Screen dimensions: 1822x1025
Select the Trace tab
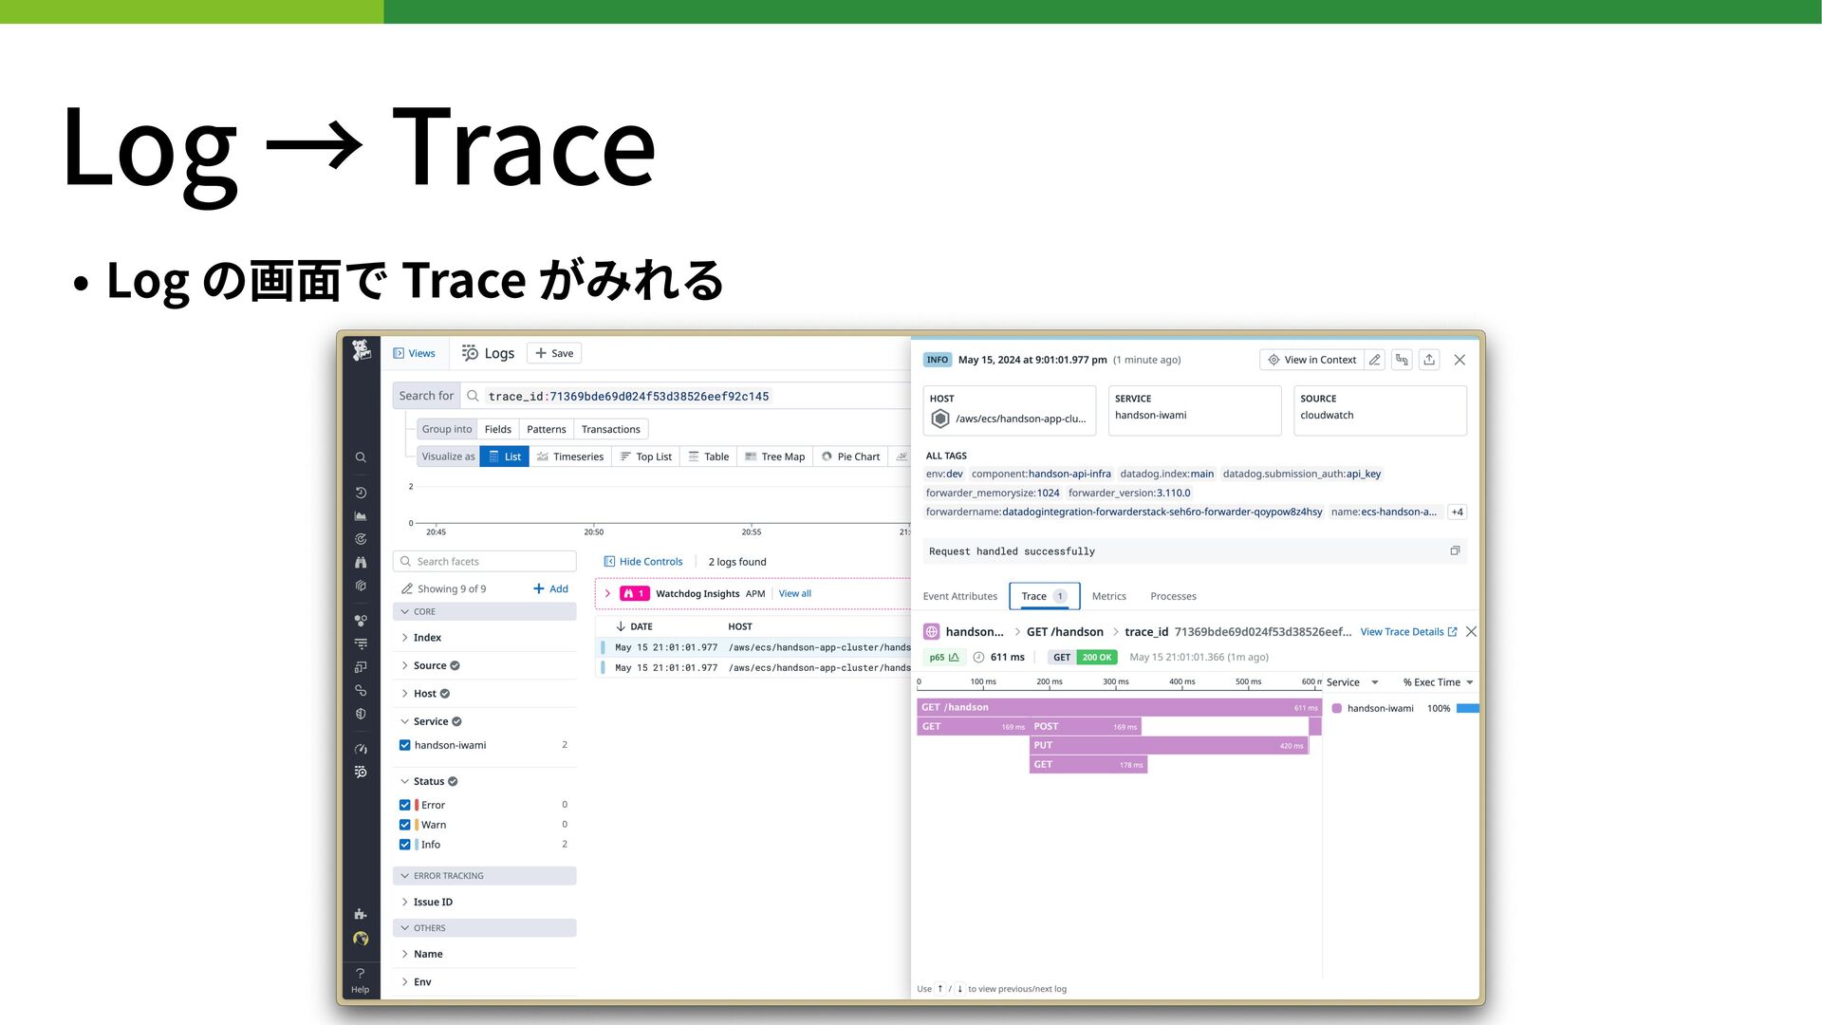coord(1044,596)
